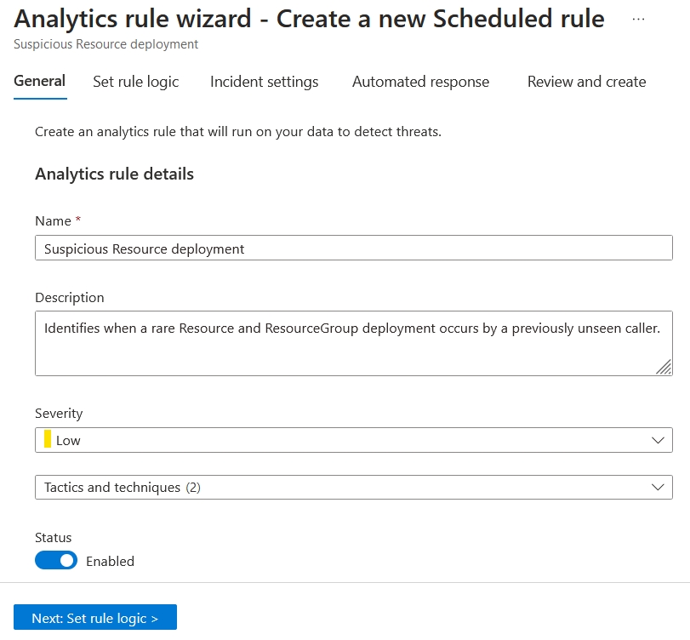Screen dimensions: 690x640
Task: Click the resize grip on the Description box
Action: coord(663,367)
